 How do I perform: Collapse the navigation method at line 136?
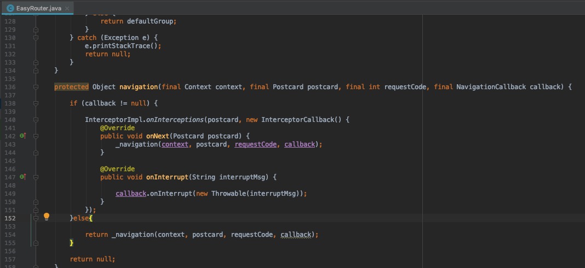pos(36,87)
